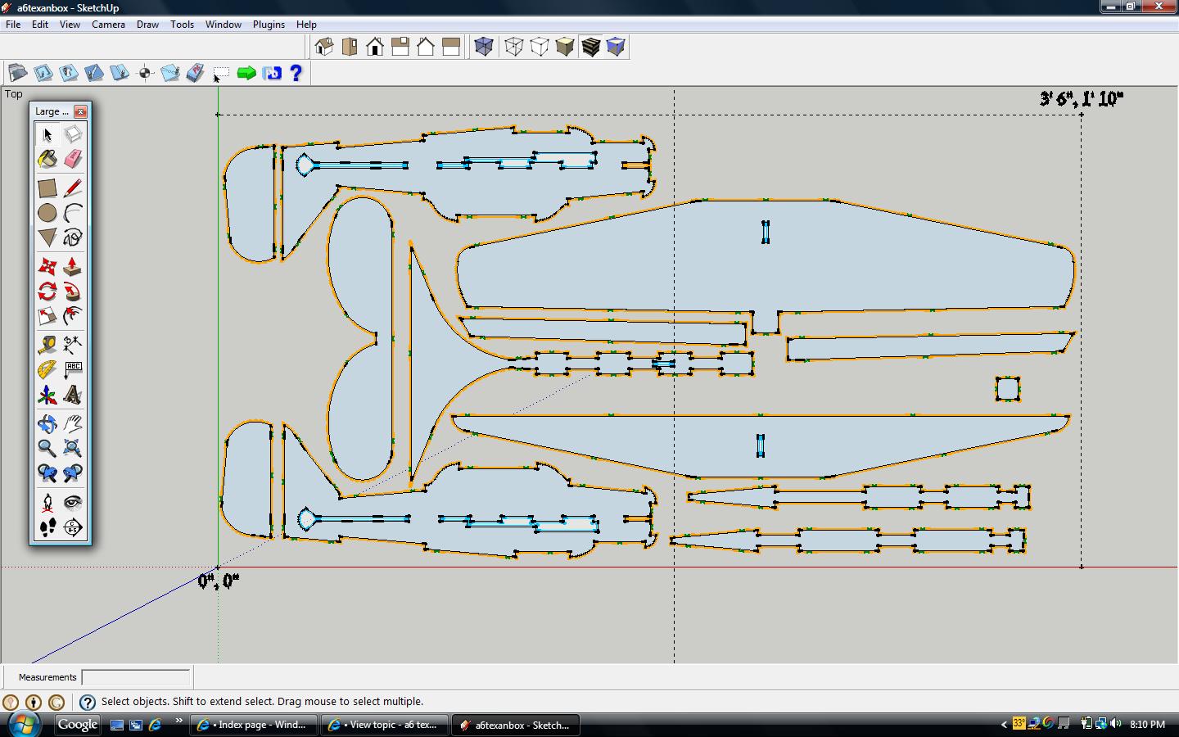Activate the Rotate tool

pyautogui.click(x=47, y=292)
